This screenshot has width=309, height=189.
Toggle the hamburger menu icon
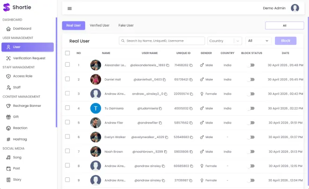70,8
